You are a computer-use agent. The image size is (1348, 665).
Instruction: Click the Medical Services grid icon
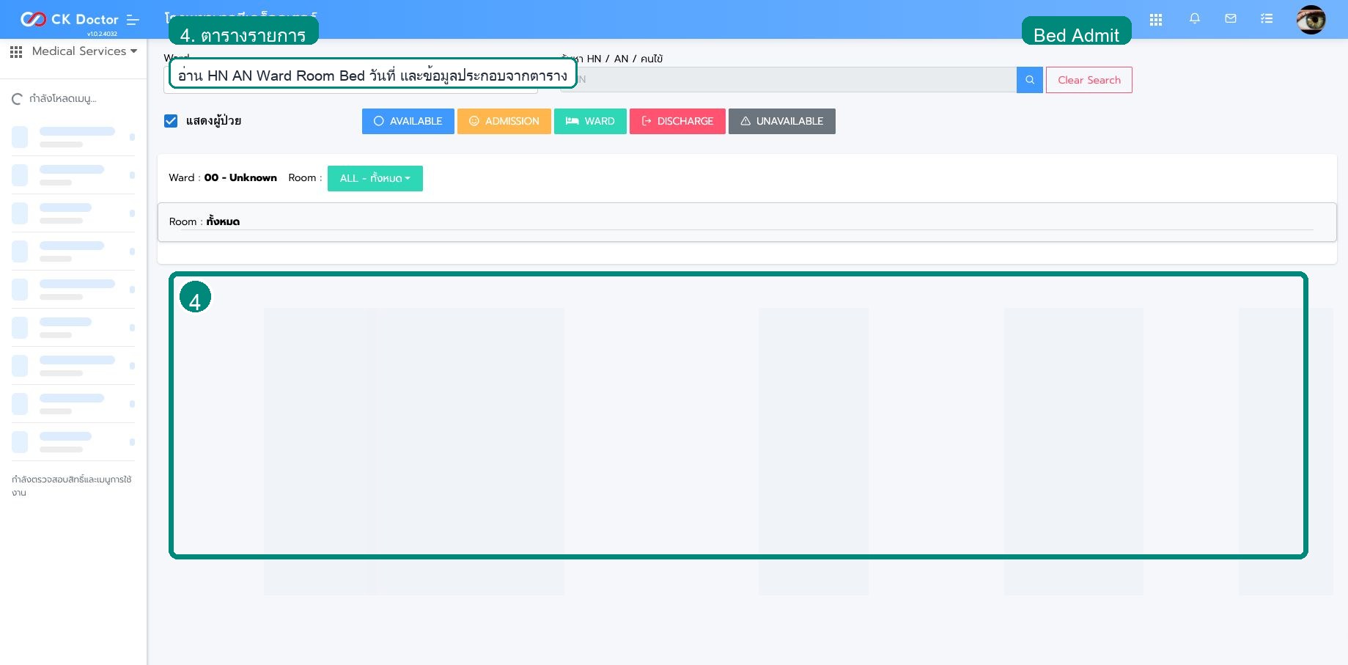(16, 52)
